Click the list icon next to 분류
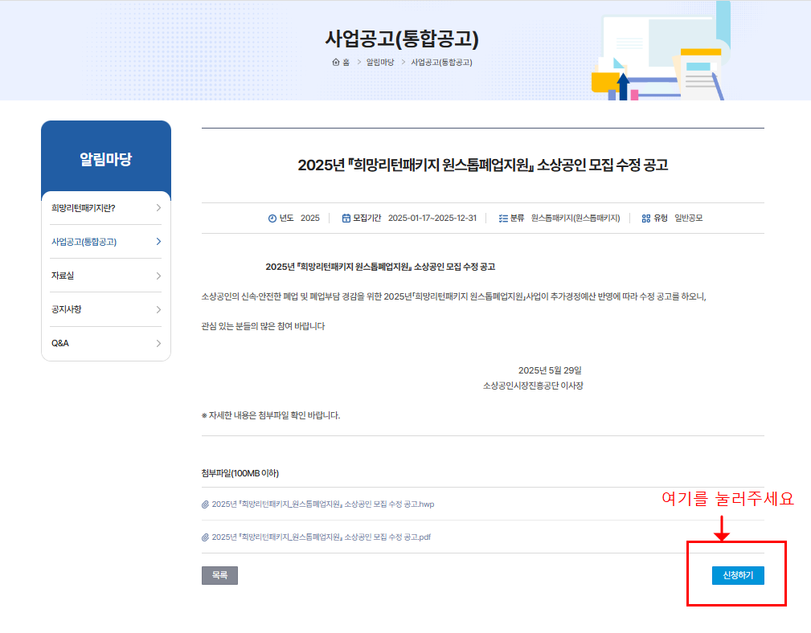 pos(502,218)
